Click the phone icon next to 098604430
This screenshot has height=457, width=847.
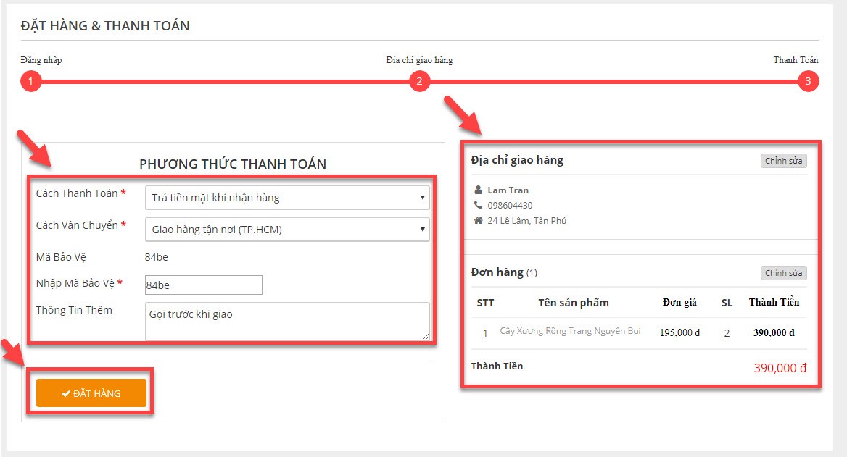[478, 205]
